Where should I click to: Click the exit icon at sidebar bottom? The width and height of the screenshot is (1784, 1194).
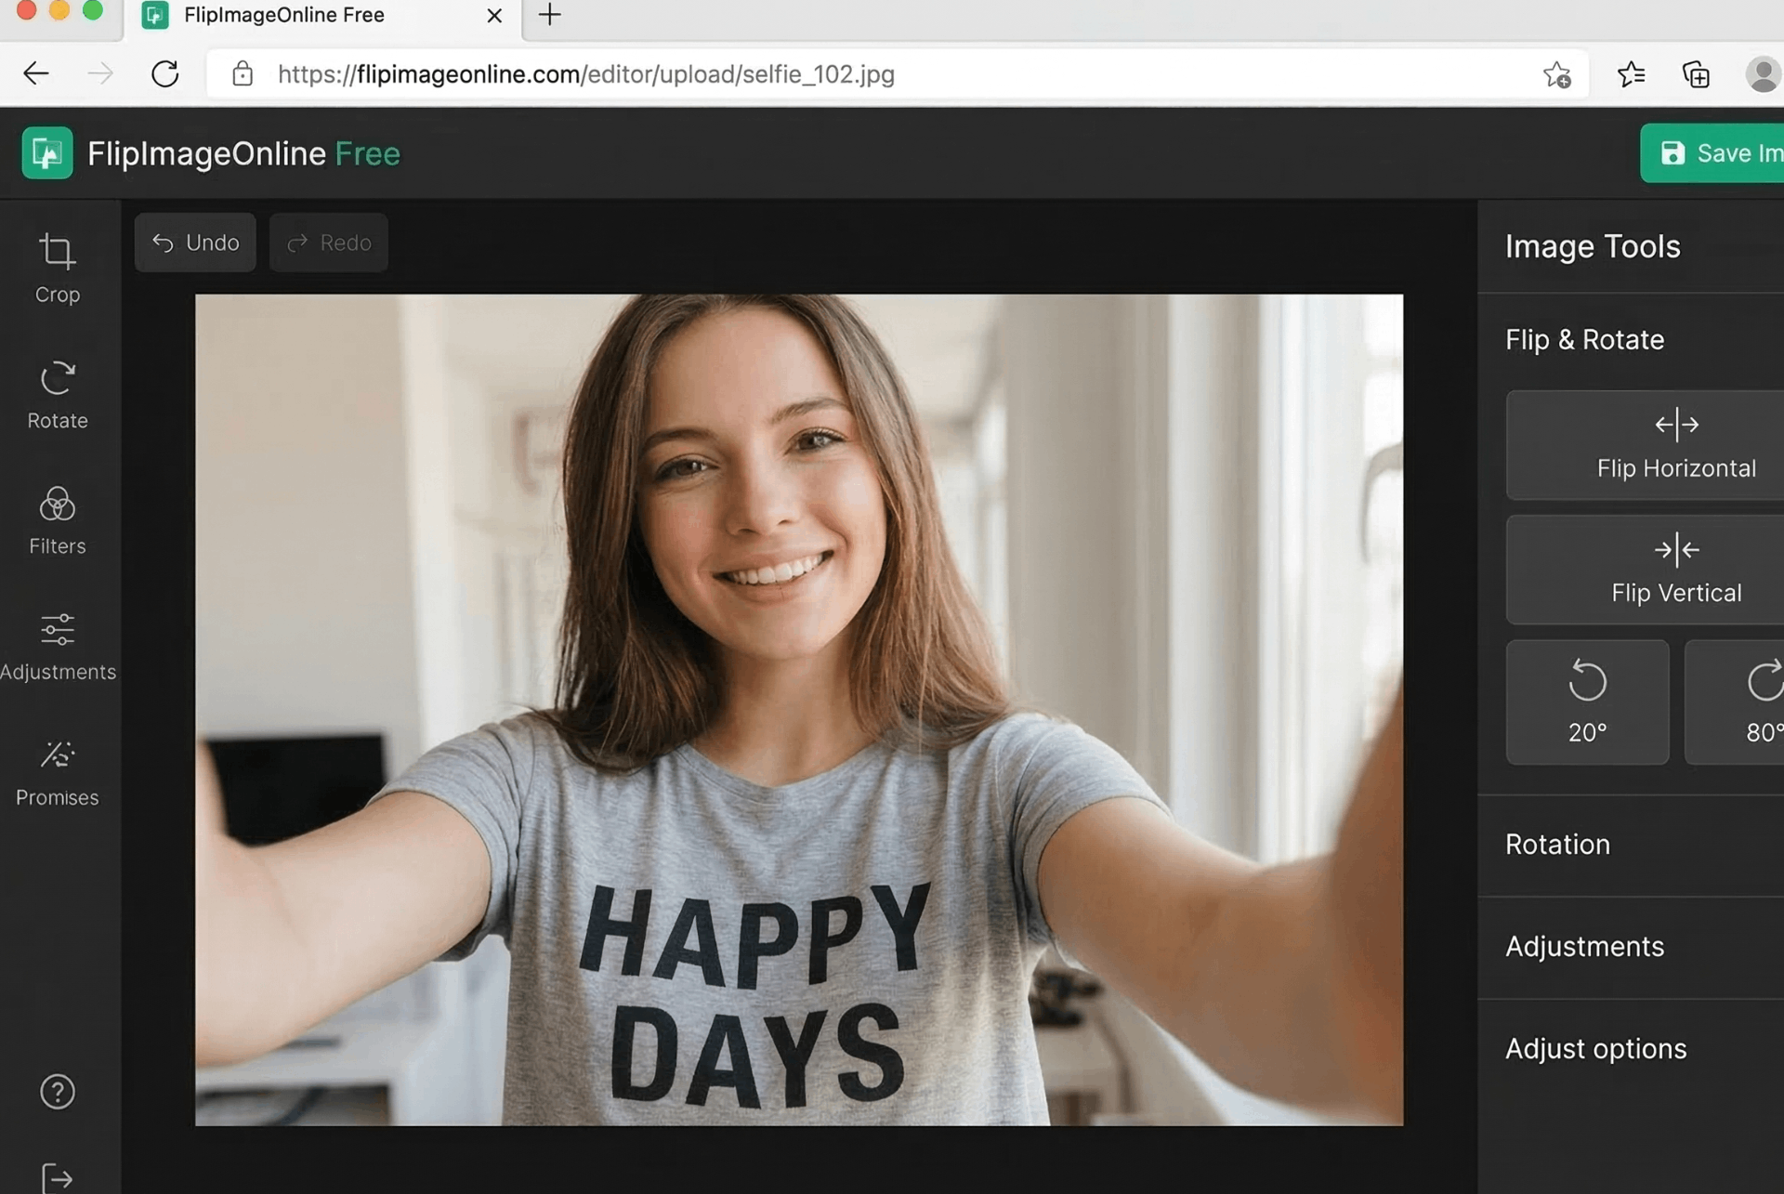[57, 1178]
